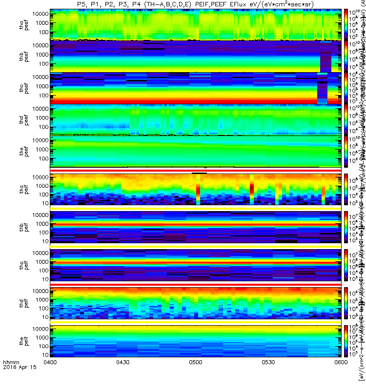Click the color bar beside tha peif
Screen dimensions: 366x390
[346, 189]
